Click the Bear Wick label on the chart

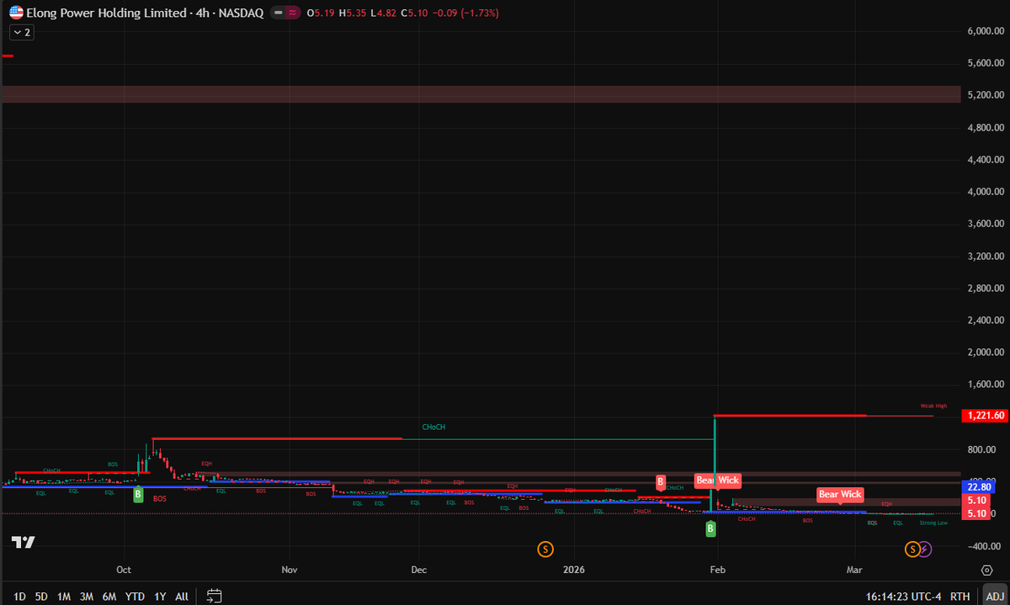[x=718, y=480]
